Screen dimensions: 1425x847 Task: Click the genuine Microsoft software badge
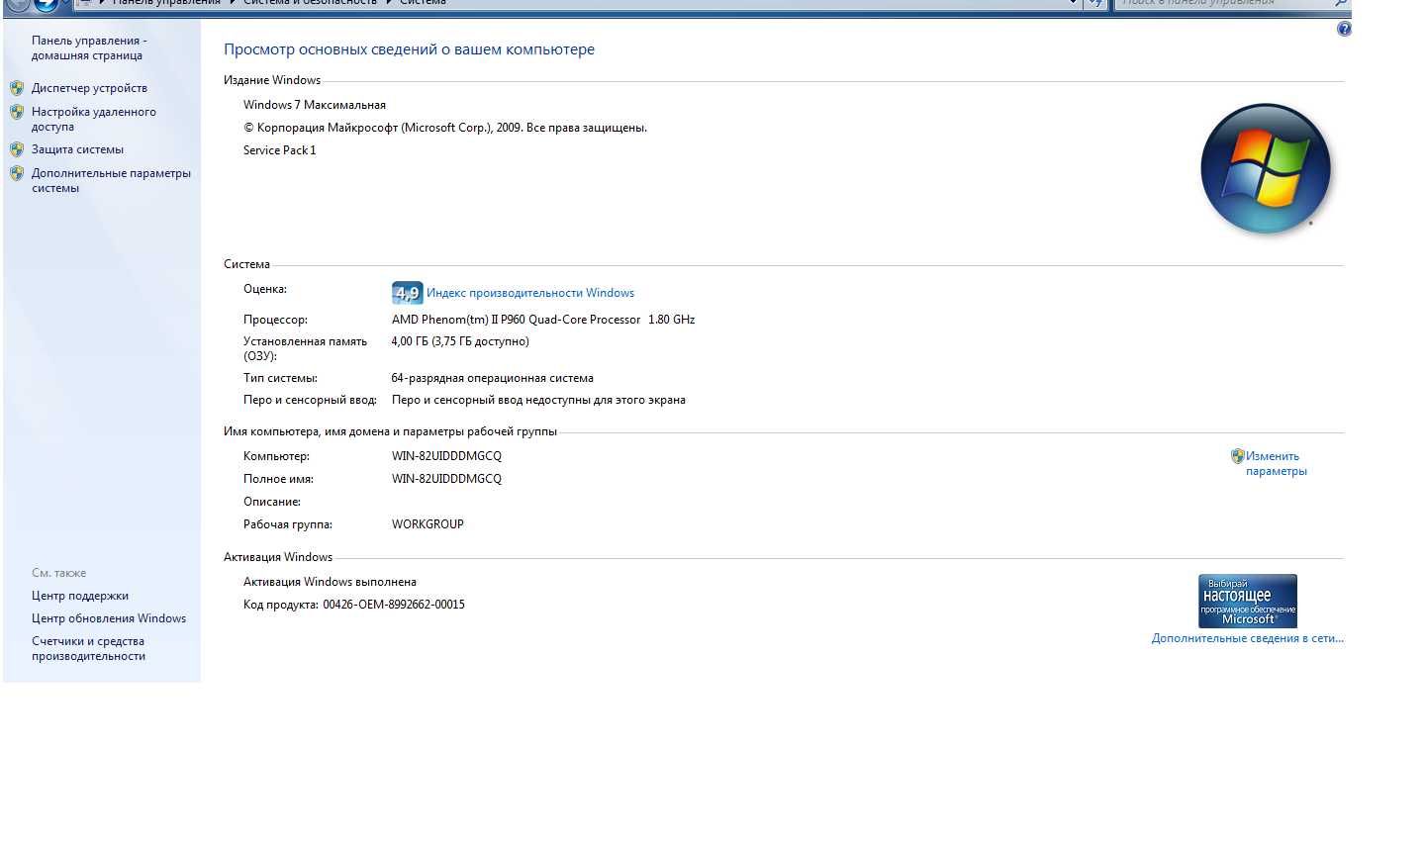pyautogui.click(x=1248, y=601)
